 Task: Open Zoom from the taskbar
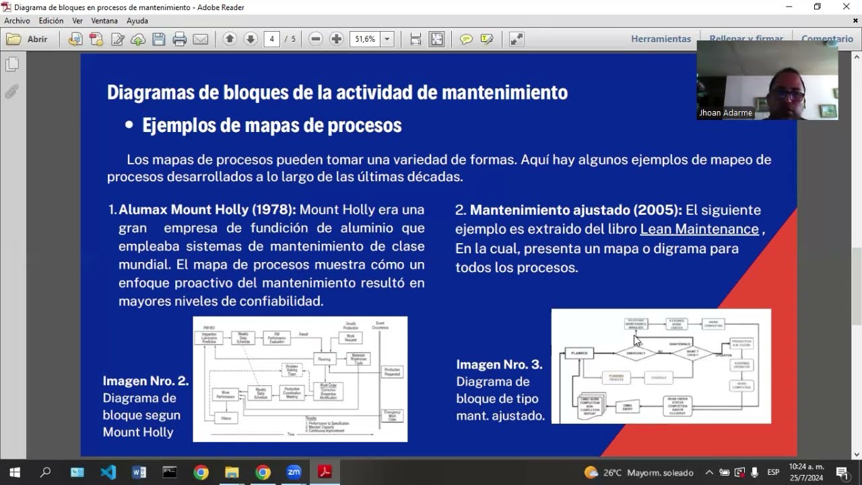(x=294, y=472)
